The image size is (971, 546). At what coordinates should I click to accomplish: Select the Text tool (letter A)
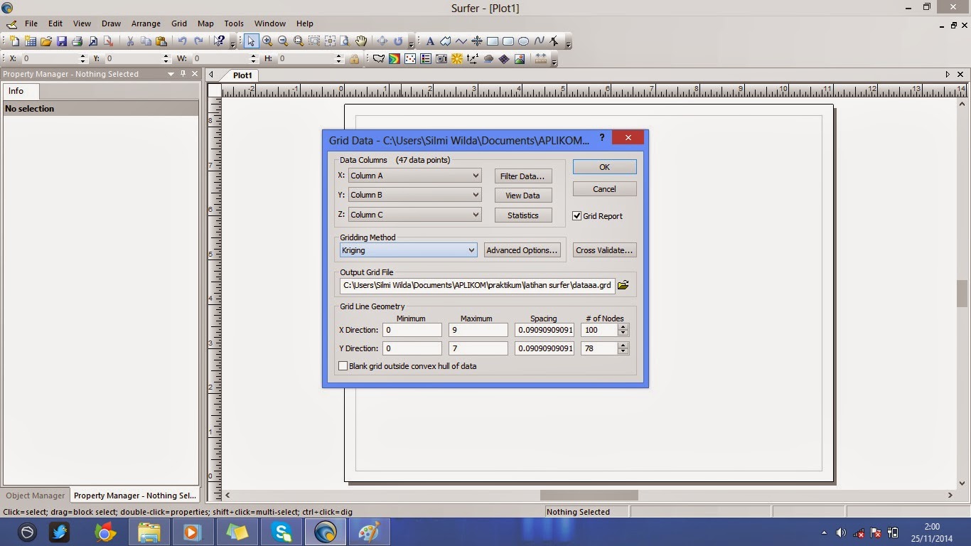point(430,41)
